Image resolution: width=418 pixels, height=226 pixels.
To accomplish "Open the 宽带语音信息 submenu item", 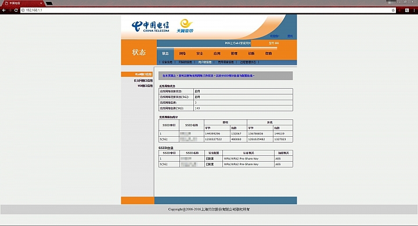I will click(x=225, y=62).
